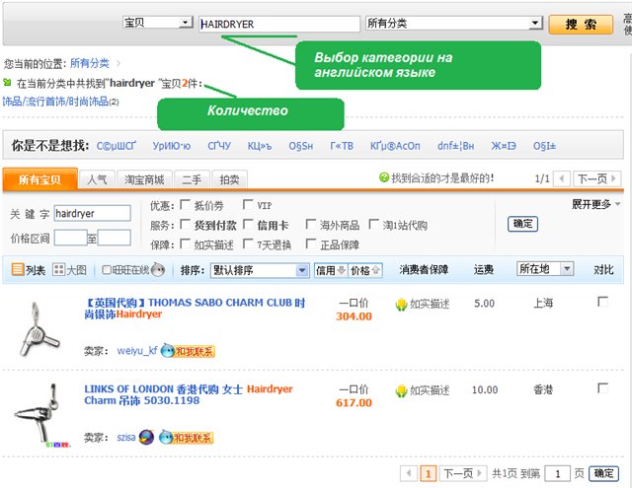Switch to the 二手 tab
The height and width of the screenshot is (488, 632).
point(192,179)
